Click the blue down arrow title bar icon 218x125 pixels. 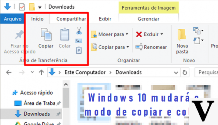tap(7, 6)
